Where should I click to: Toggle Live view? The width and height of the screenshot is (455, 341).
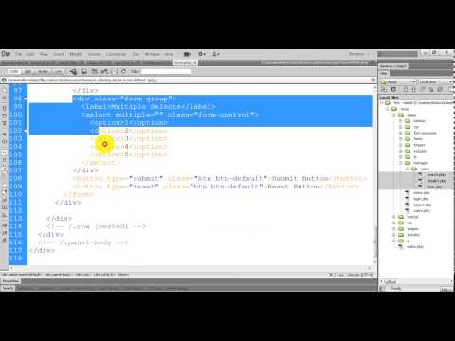(x=58, y=72)
